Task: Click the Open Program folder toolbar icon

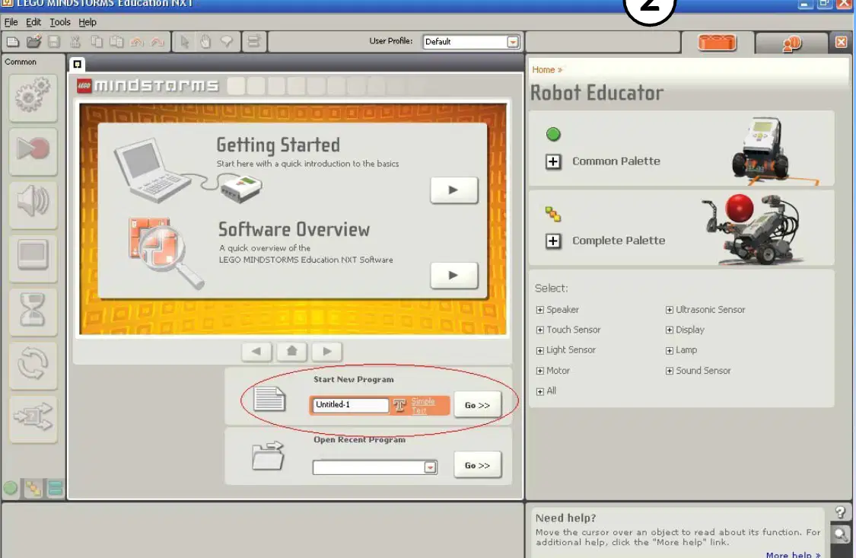Action: 33,42
